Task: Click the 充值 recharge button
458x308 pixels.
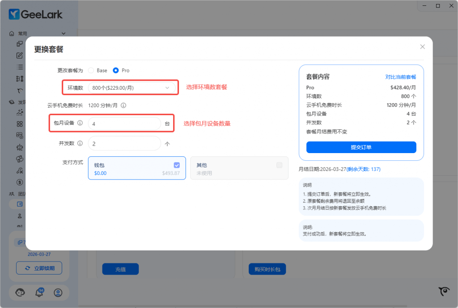Action: [x=120, y=269]
